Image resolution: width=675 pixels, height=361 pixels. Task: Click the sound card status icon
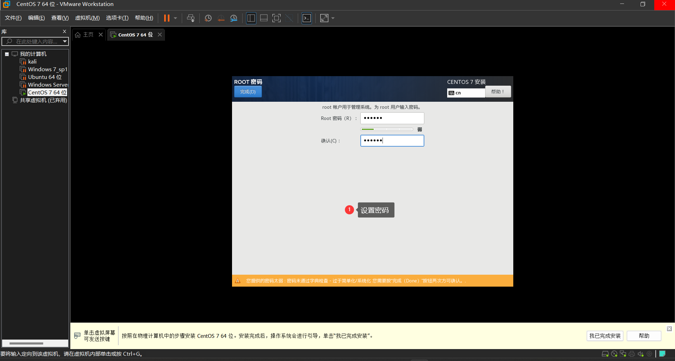[x=641, y=354]
